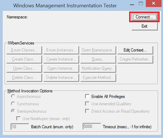Open the Edit Context... dialog
Screen dimensions: 163x138
(135, 50)
